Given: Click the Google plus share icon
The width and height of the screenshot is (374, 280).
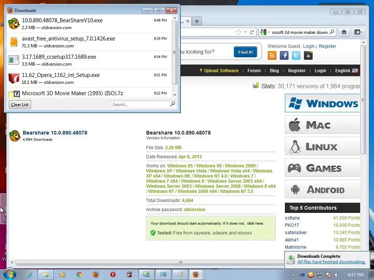Looking at the screenshot, I should coord(308,55).
